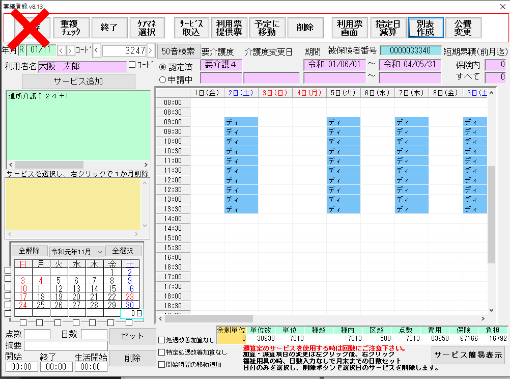Select the 認定済 radio button
The height and width of the screenshot is (379, 510).
pyautogui.click(x=163, y=67)
